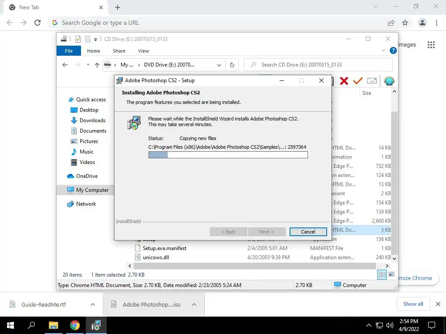This screenshot has width=446, height=334.
Task: Open the File tab in Explorer
Action: tap(69, 51)
